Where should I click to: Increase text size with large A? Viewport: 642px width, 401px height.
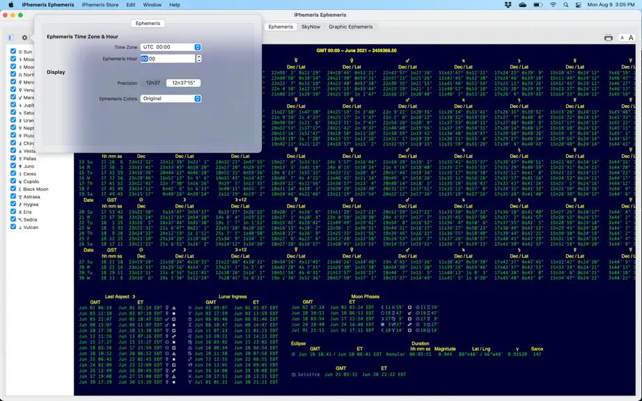click(631, 38)
